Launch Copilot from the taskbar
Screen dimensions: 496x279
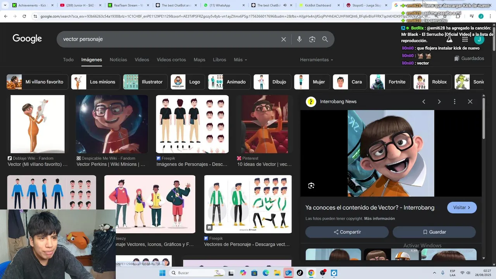(243, 273)
